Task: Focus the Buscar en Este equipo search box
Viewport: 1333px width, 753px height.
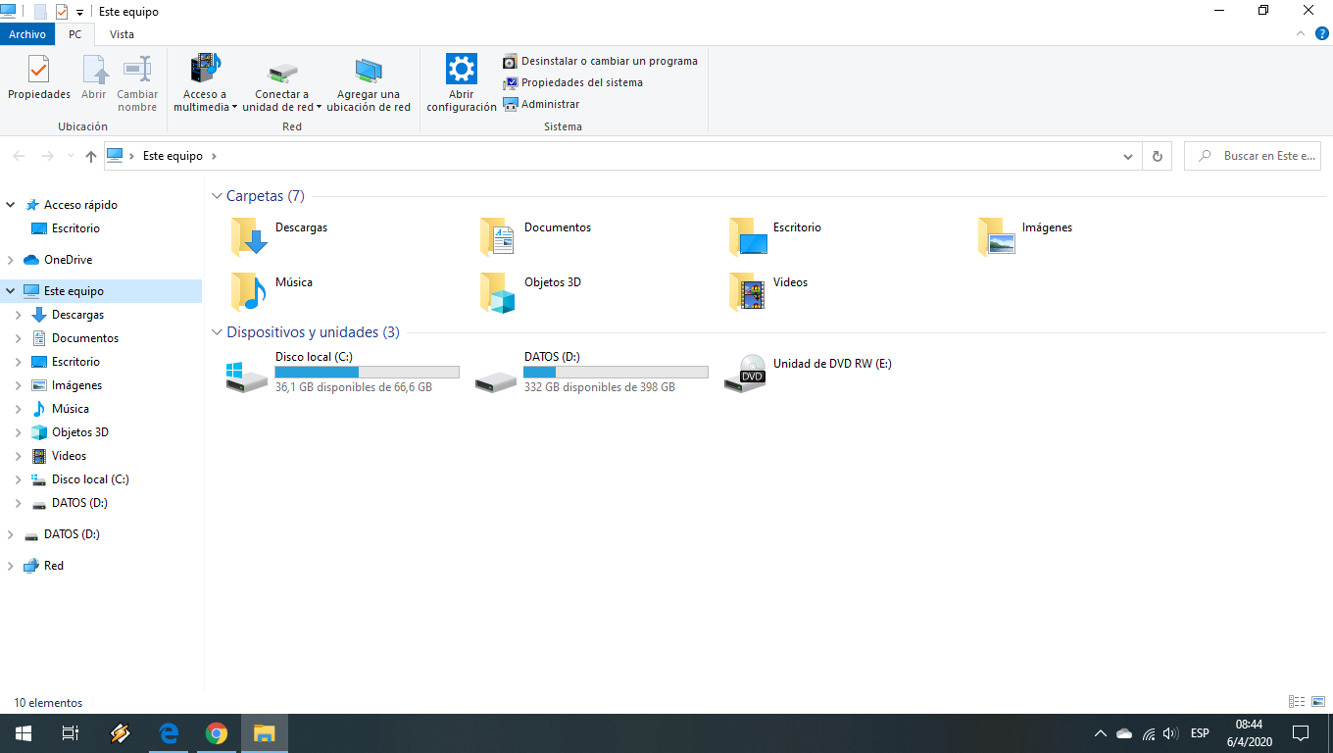Action: coord(1253,156)
